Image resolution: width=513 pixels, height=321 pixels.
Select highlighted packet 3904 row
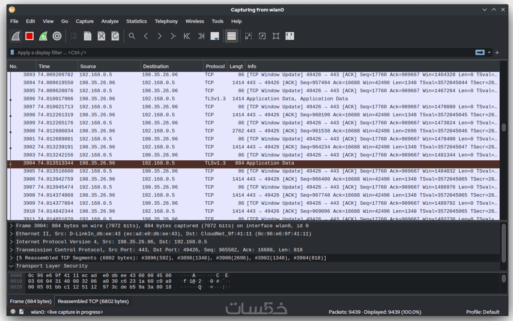(x=254, y=163)
